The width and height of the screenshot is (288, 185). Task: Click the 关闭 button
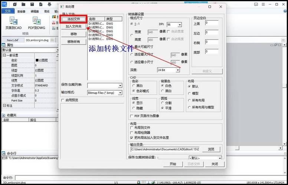pyautogui.click(x=215, y=164)
